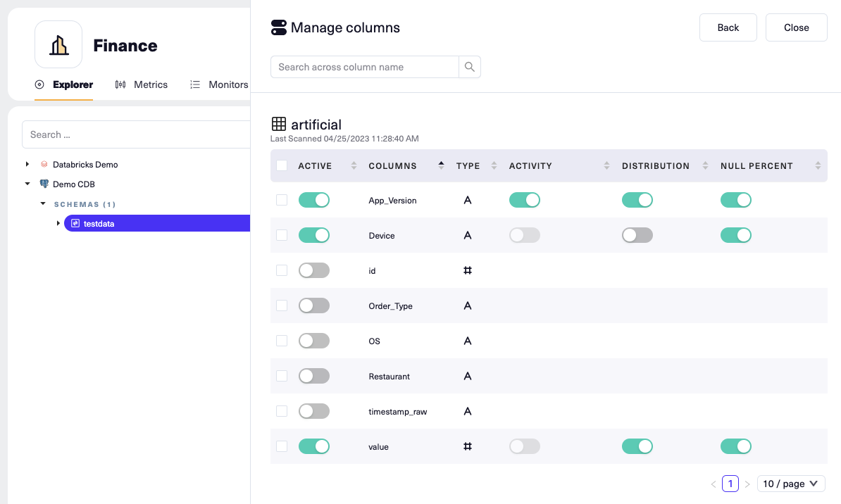Screen dimensions: 841x504
Task: Enable the Active toggle for id
Action: 313,270
